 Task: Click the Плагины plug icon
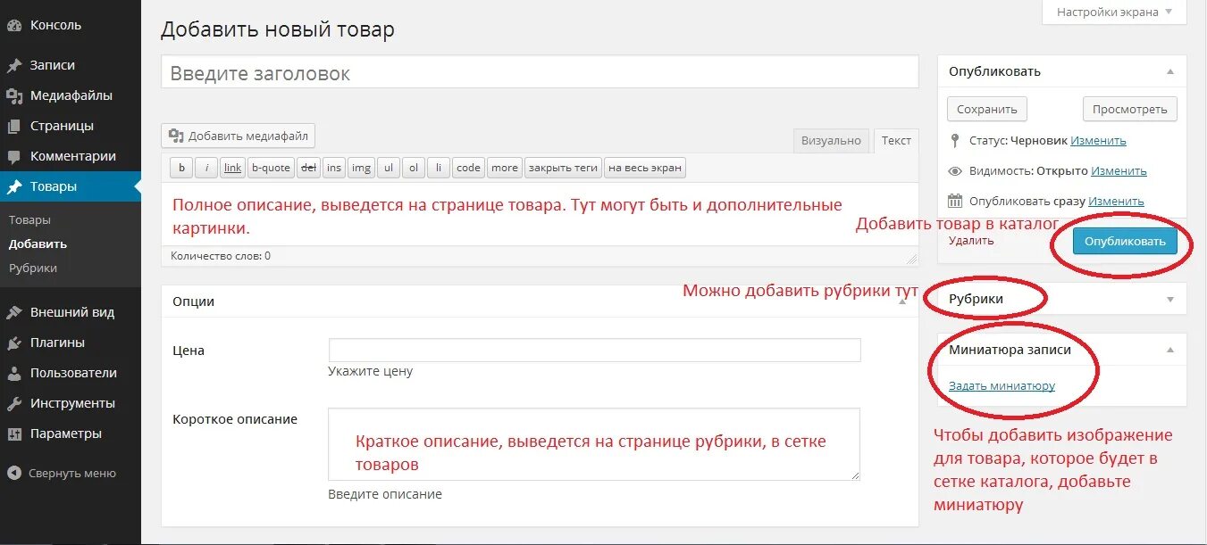click(14, 343)
